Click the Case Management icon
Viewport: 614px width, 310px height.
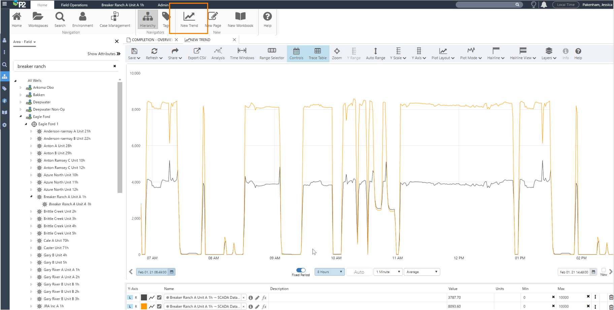click(x=115, y=20)
